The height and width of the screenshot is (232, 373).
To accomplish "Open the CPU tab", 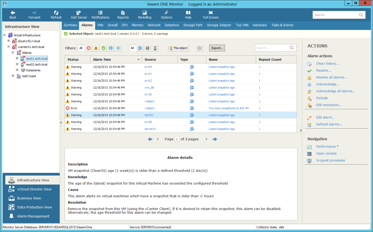I will click(x=125, y=25).
